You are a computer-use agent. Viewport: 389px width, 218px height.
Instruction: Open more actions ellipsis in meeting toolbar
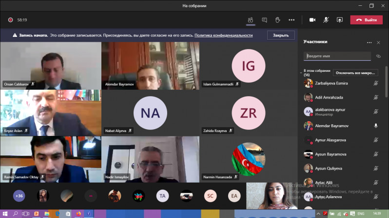pyautogui.click(x=292, y=20)
